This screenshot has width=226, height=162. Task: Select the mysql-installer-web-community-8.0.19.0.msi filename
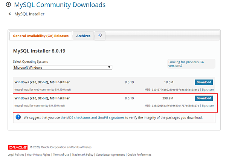[x=43, y=90]
